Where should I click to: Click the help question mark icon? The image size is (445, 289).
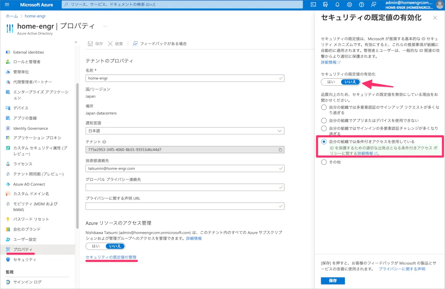362,5
